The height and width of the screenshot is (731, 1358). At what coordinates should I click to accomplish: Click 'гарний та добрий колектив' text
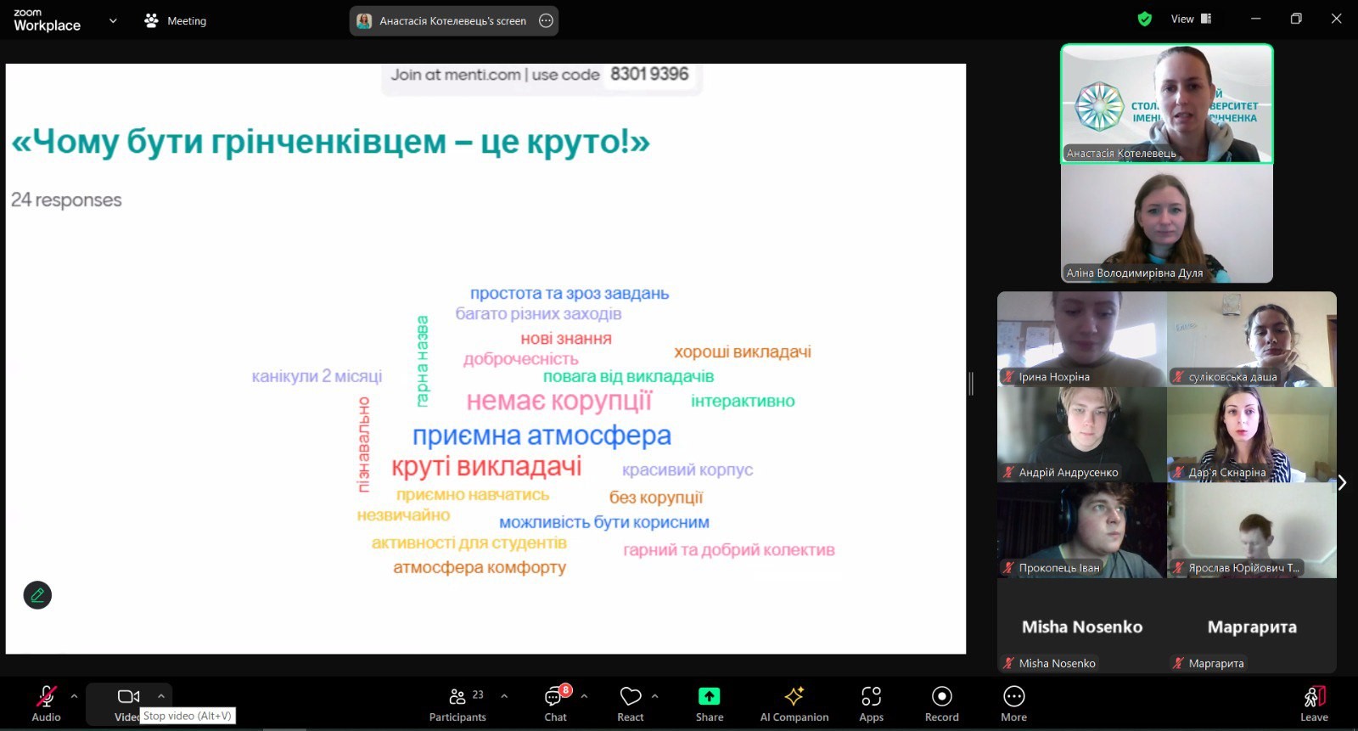point(729,550)
